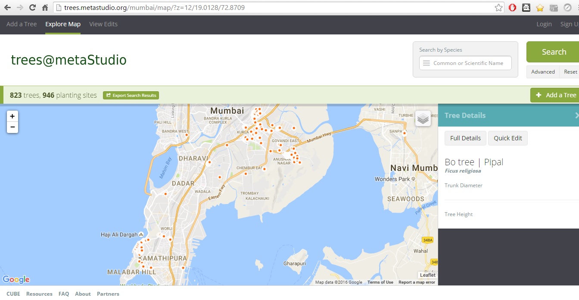Click the Haji Ali Dargah landmark icon

click(141, 235)
